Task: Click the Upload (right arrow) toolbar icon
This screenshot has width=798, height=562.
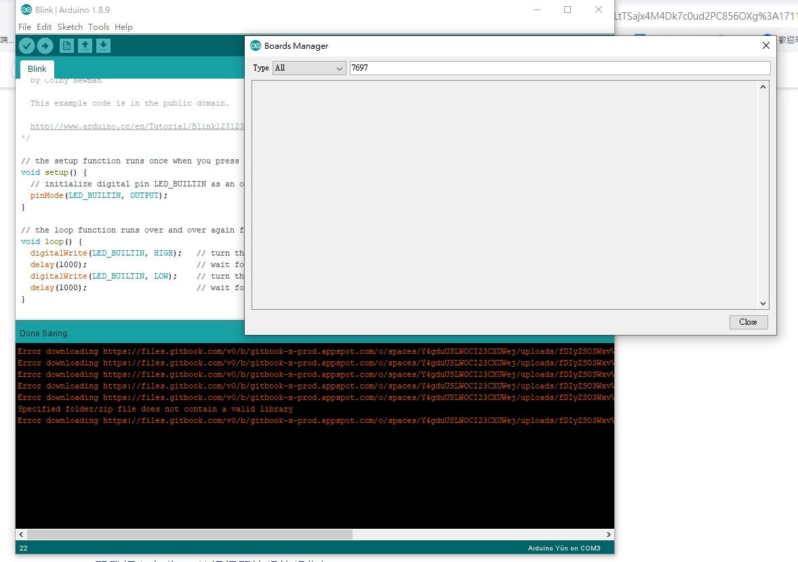Action: click(45, 45)
